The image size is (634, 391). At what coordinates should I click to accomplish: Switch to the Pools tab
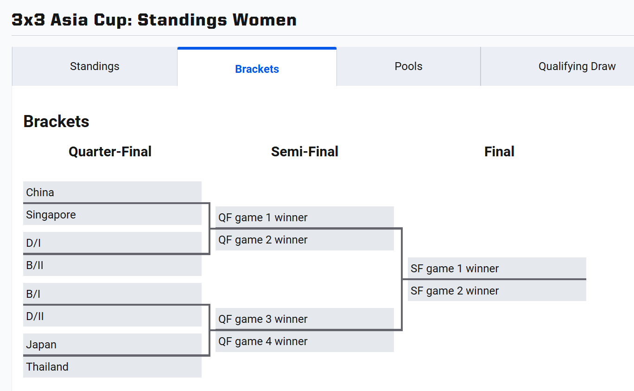coord(408,66)
